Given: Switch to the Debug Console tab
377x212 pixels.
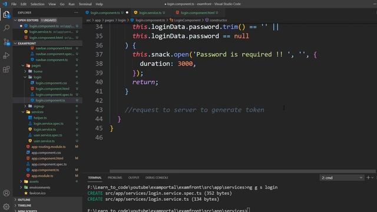Looking at the screenshot, I should click(157, 178).
